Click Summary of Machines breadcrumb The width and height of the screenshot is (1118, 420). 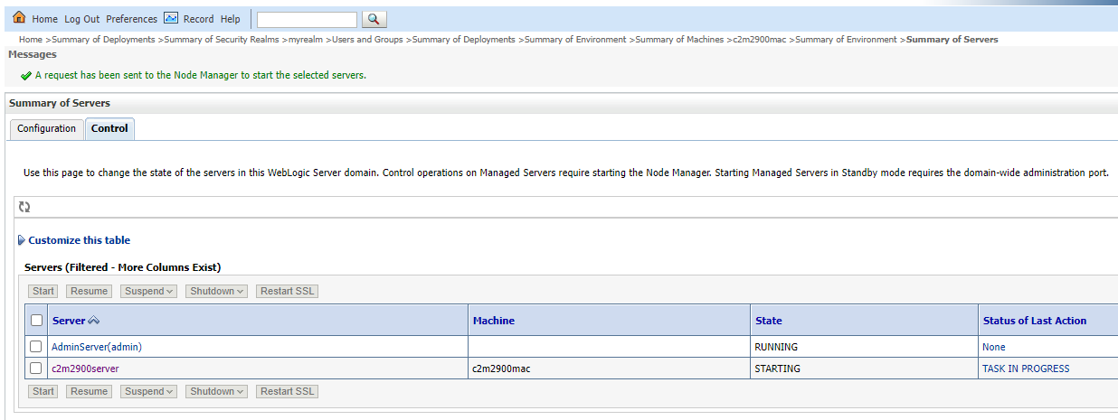pyautogui.click(x=679, y=40)
